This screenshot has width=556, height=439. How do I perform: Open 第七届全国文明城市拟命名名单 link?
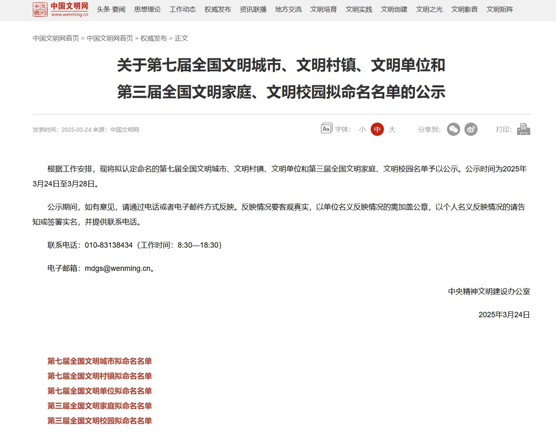tap(100, 361)
